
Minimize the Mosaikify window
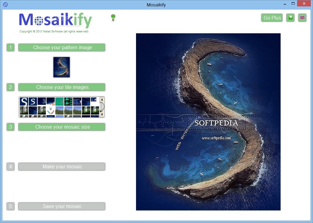[285, 4]
